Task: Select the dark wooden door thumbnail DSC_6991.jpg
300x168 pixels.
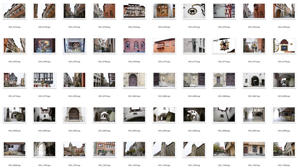Action: (x=74, y=114)
